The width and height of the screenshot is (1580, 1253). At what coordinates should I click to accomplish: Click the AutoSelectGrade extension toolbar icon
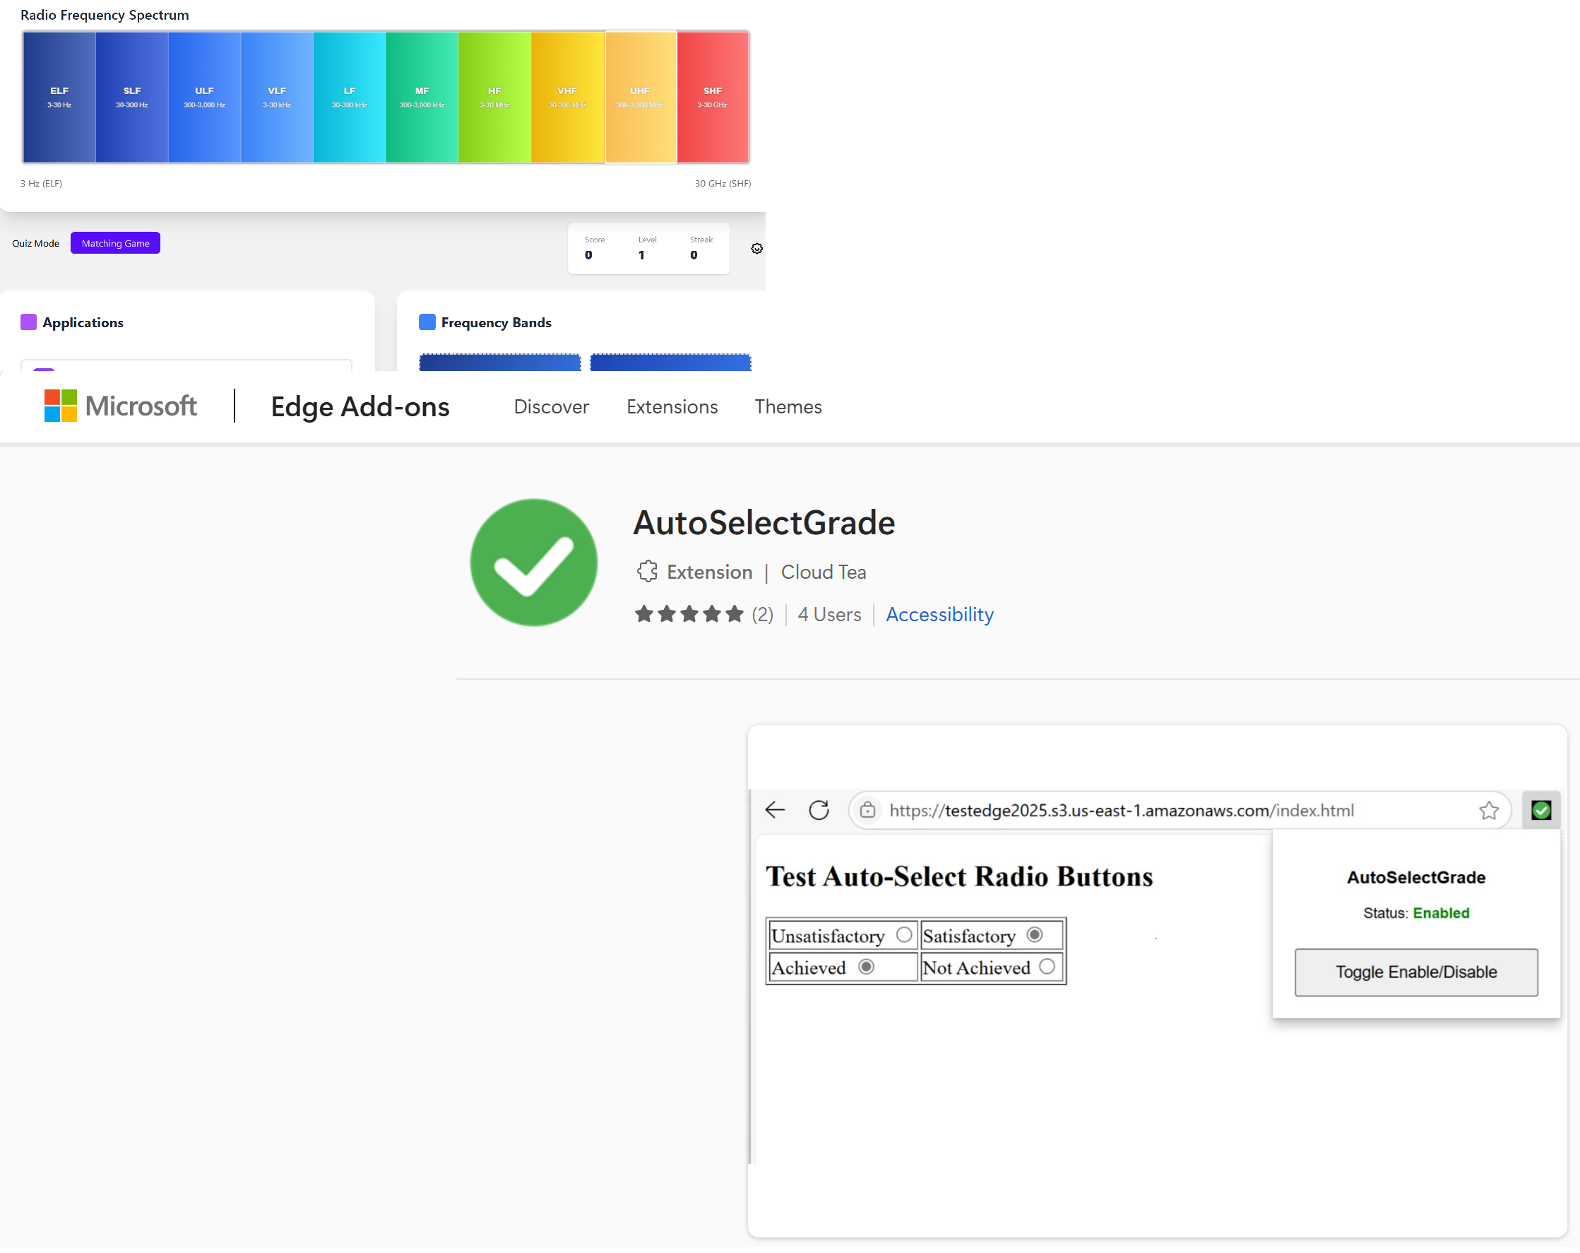1541,810
